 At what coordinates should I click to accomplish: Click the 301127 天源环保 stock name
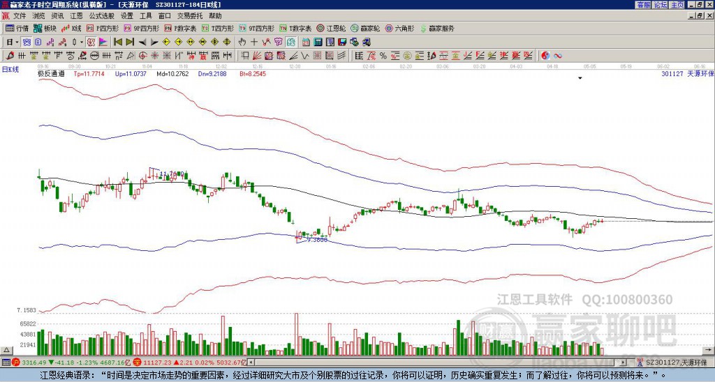[688, 73]
